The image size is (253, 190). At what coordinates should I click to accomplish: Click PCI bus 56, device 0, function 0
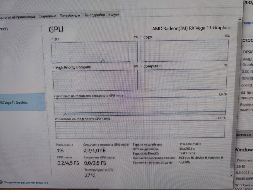click(x=201, y=157)
